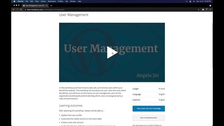Go back using browser back arrow

(x=14, y=9)
